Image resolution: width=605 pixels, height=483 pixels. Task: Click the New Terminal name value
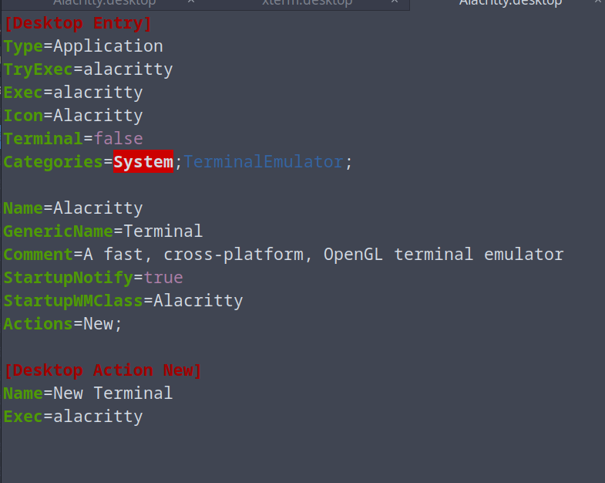113,393
